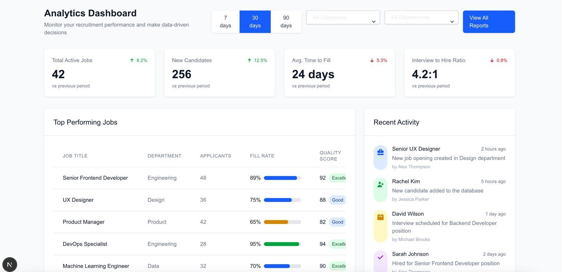Click the Applicants column header
The width and height of the screenshot is (562, 272).
216,156
